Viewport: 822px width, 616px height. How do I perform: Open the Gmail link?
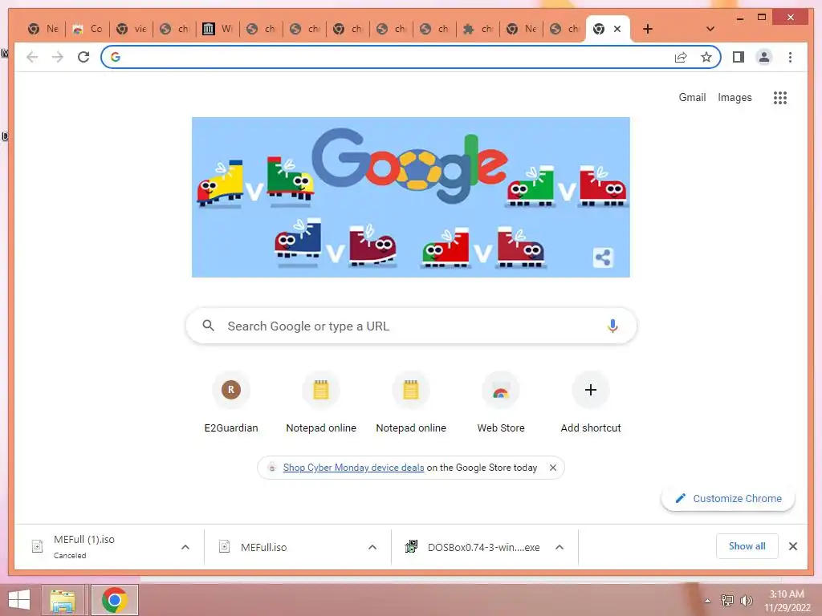[x=692, y=97]
